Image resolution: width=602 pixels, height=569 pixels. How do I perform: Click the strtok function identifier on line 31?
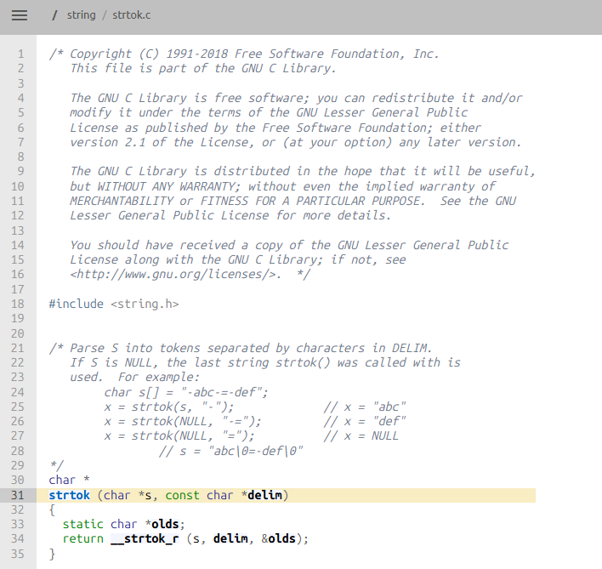(69, 495)
